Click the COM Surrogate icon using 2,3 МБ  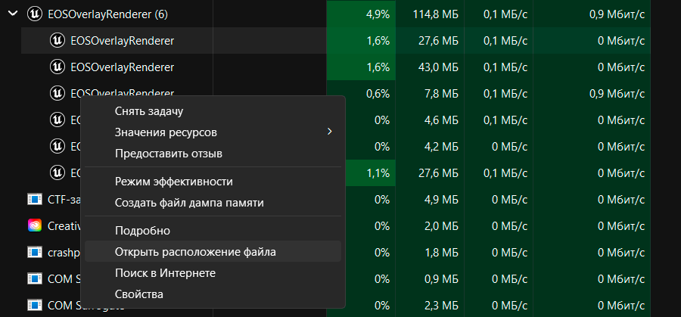34,305
